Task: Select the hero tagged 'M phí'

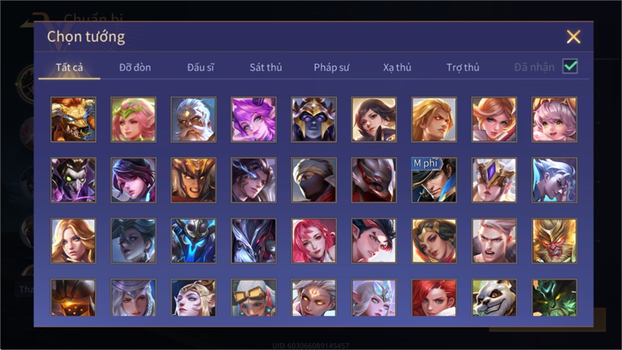Action: tap(434, 180)
